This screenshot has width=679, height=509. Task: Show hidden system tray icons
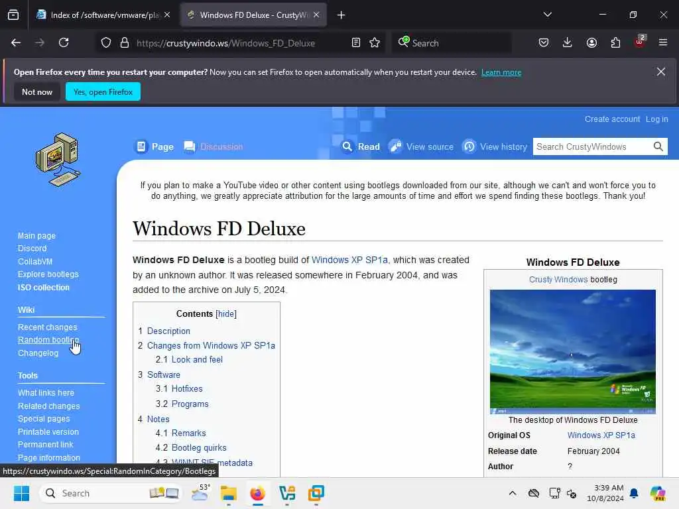(513, 493)
